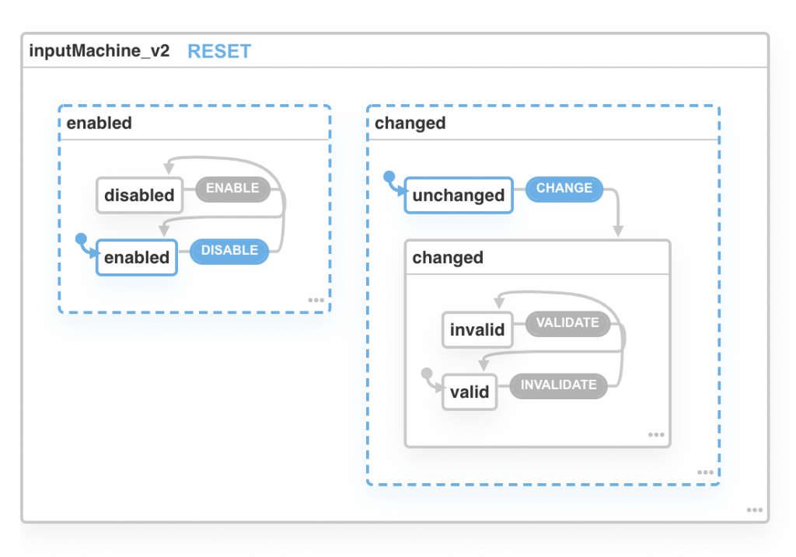Open ellipsis menu in enabled region

pos(316,300)
